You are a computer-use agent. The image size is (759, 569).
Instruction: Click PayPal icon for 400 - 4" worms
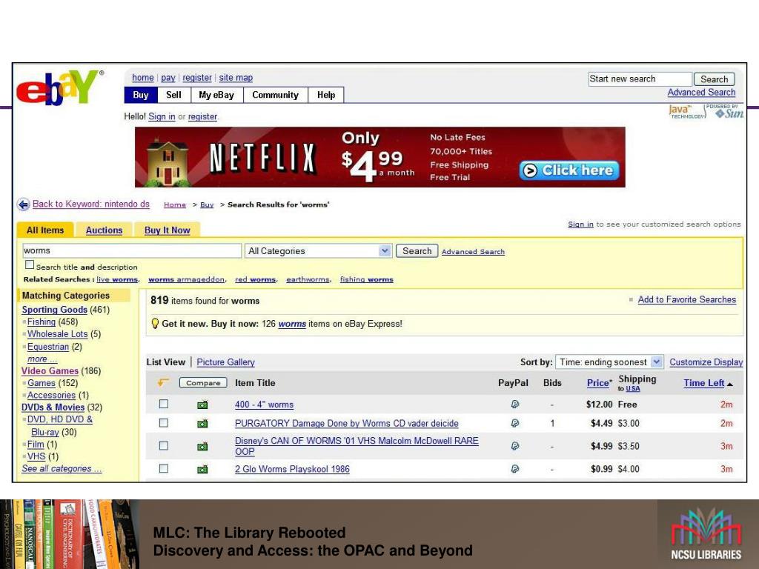[515, 404]
